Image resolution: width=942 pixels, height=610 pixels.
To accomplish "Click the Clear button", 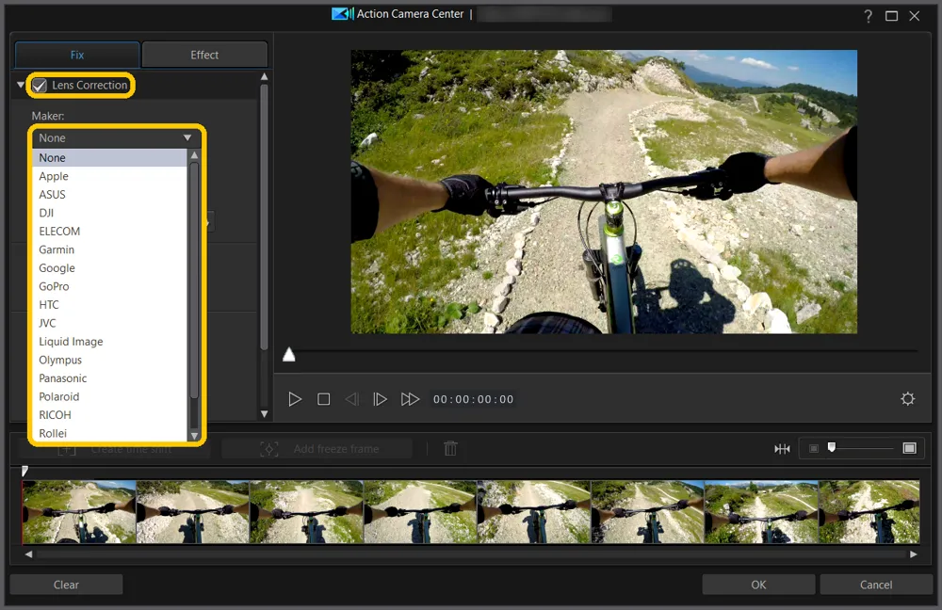I will point(66,585).
